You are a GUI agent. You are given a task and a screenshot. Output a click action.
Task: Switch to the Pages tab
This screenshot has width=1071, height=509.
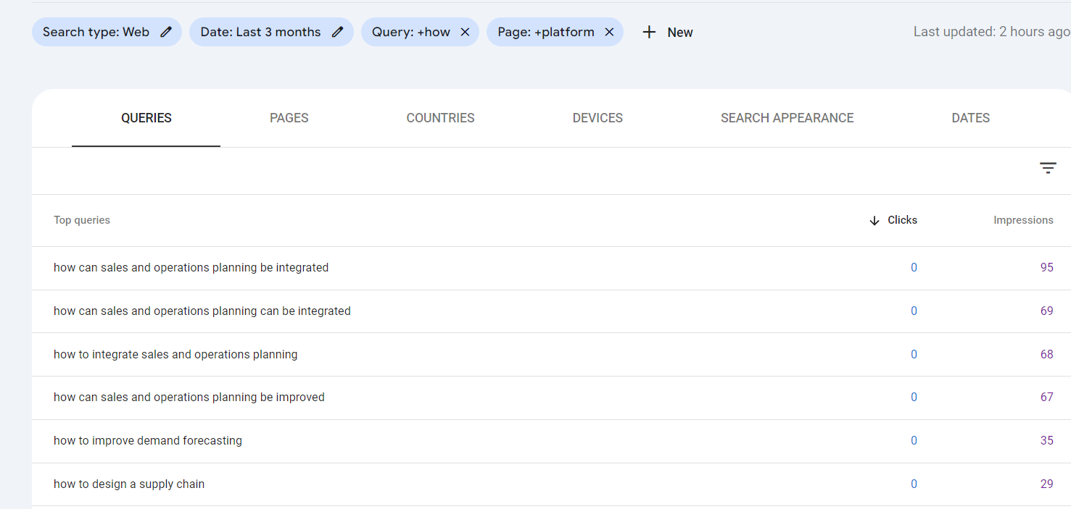tap(289, 118)
